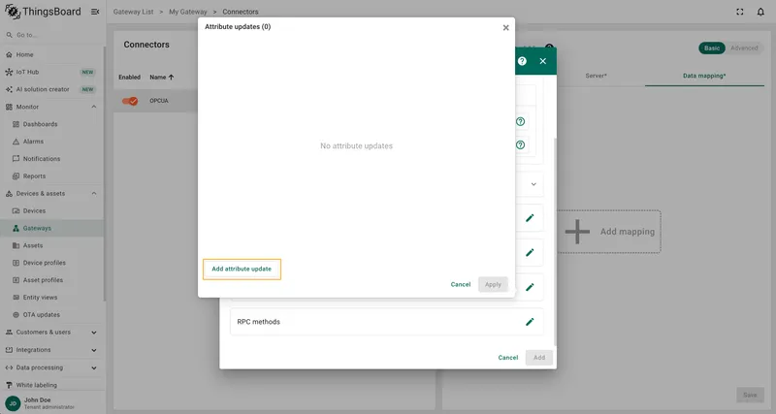This screenshot has height=414, width=776.
Task: Open Notifications page
Action: (52, 159)
